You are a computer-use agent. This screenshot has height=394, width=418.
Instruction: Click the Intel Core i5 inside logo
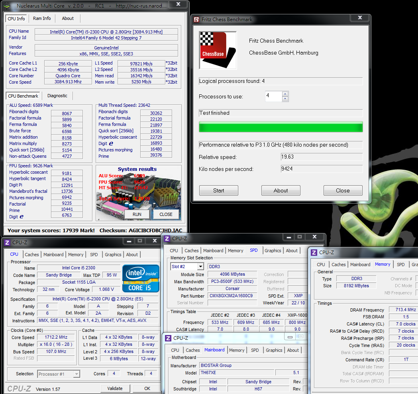coord(141,278)
